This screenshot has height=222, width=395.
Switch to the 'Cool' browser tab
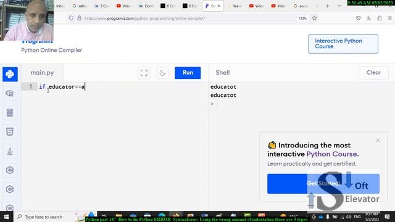[146, 6]
